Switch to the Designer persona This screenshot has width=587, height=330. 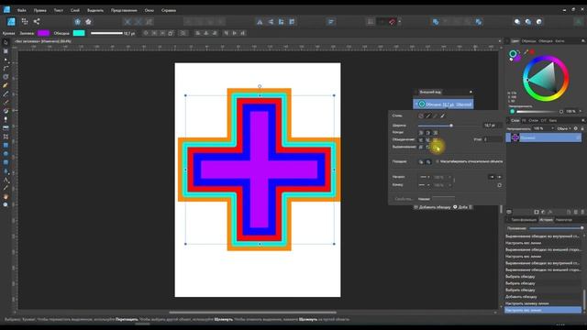(11, 22)
